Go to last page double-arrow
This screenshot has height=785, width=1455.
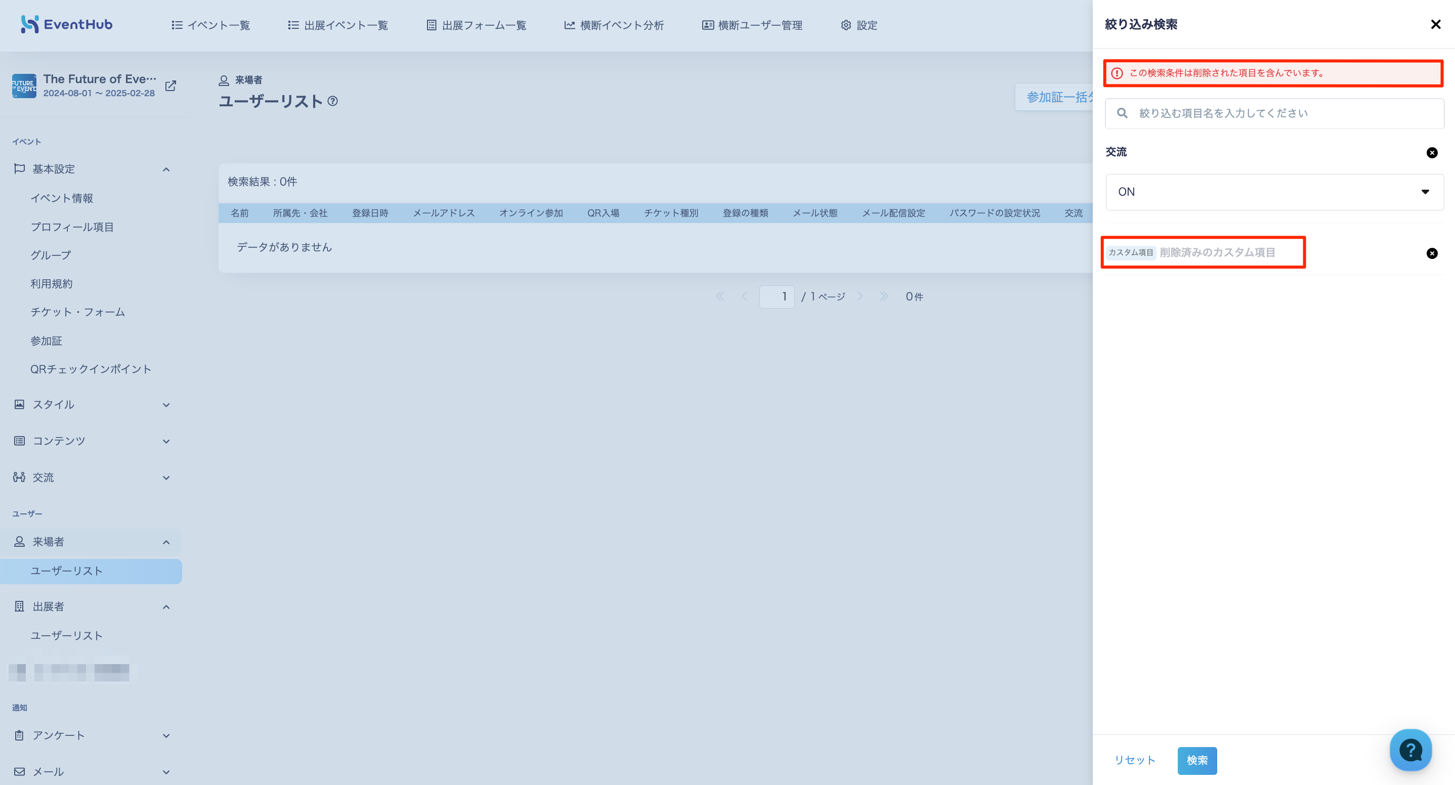point(884,296)
